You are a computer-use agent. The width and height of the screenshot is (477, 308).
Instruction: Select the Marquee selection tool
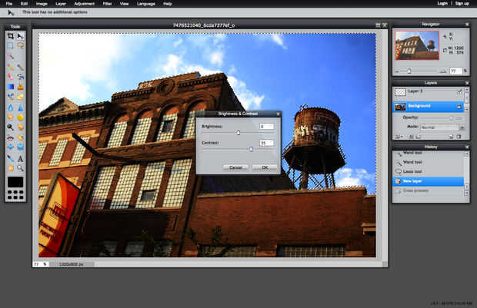click(11, 45)
